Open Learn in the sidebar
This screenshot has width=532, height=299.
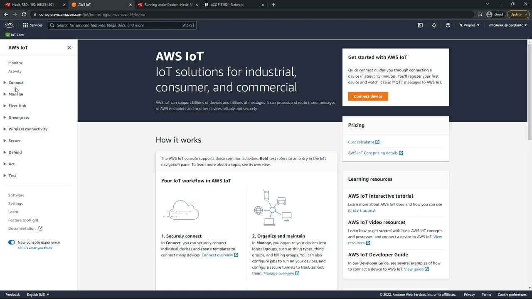(13, 212)
